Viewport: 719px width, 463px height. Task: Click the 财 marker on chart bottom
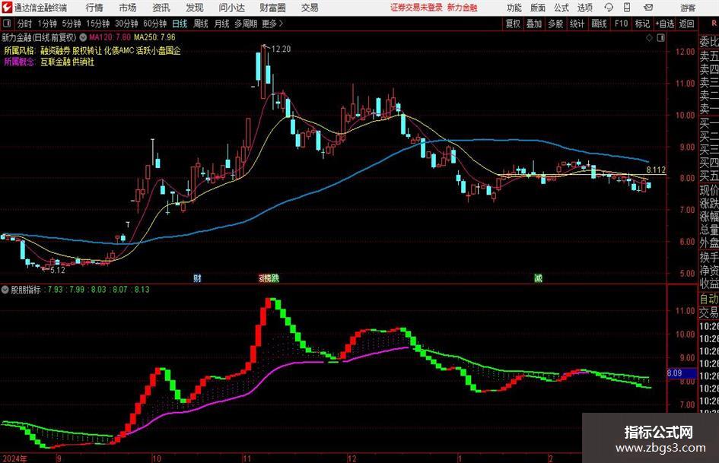(x=197, y=277)
